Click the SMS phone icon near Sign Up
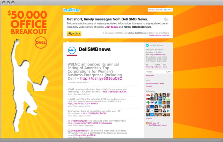This screenshot has height=142, width=223. coord(103,33)
